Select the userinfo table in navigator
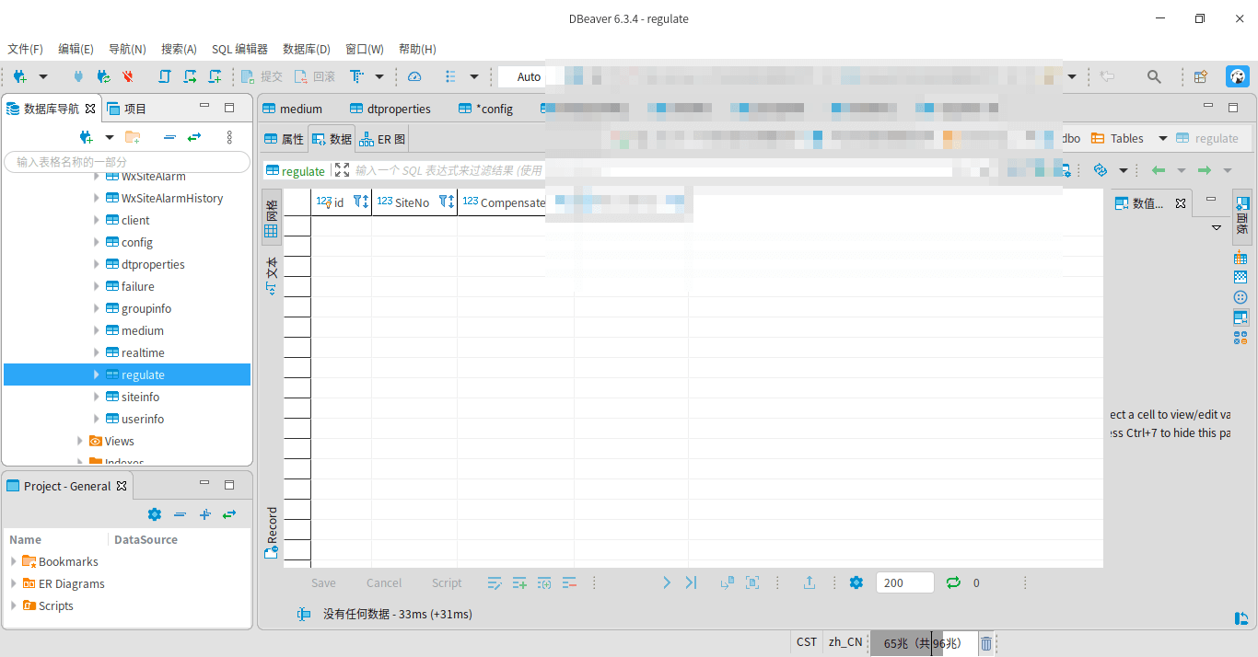Screen dimensions: 1258x657 pos(143,419)
